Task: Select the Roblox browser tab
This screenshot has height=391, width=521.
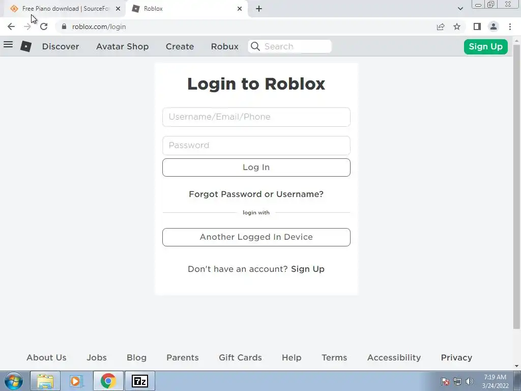Action: 187,9
